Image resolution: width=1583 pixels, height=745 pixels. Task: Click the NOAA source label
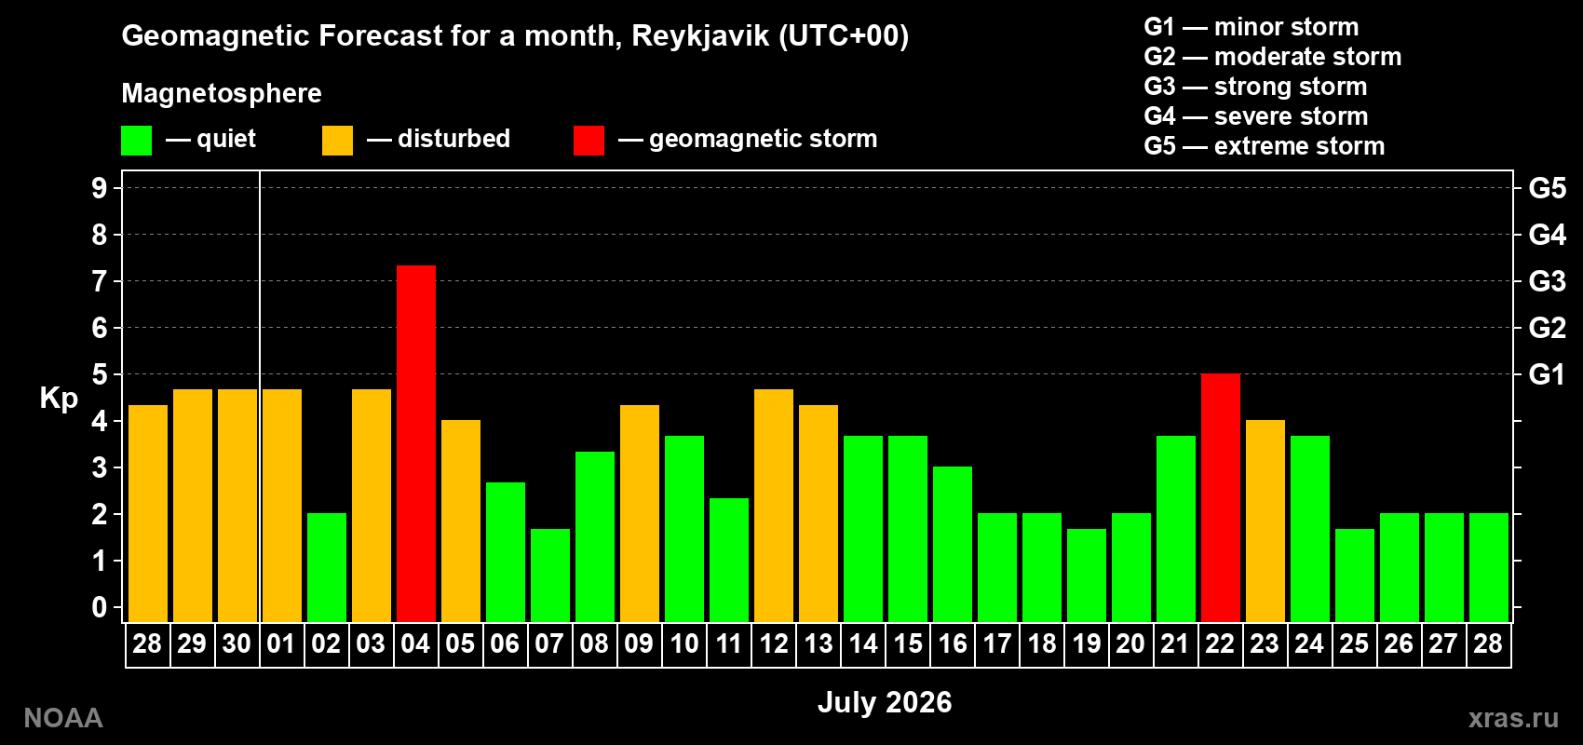63,718
